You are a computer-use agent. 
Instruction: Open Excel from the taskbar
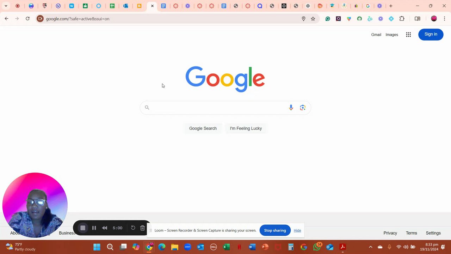226,247
